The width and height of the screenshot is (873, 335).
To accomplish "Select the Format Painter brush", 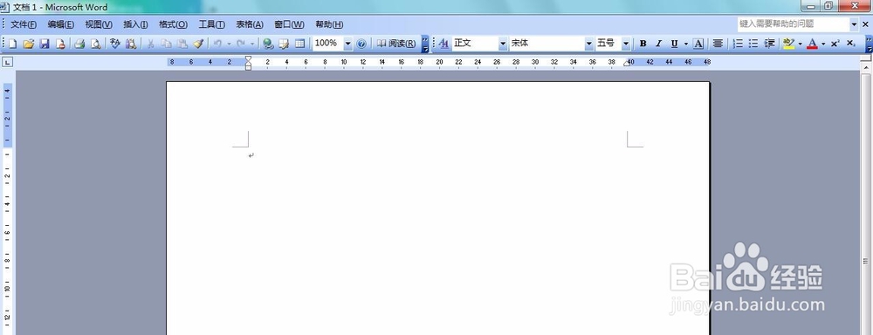I will pyautogui.click(x=198, y=44).
